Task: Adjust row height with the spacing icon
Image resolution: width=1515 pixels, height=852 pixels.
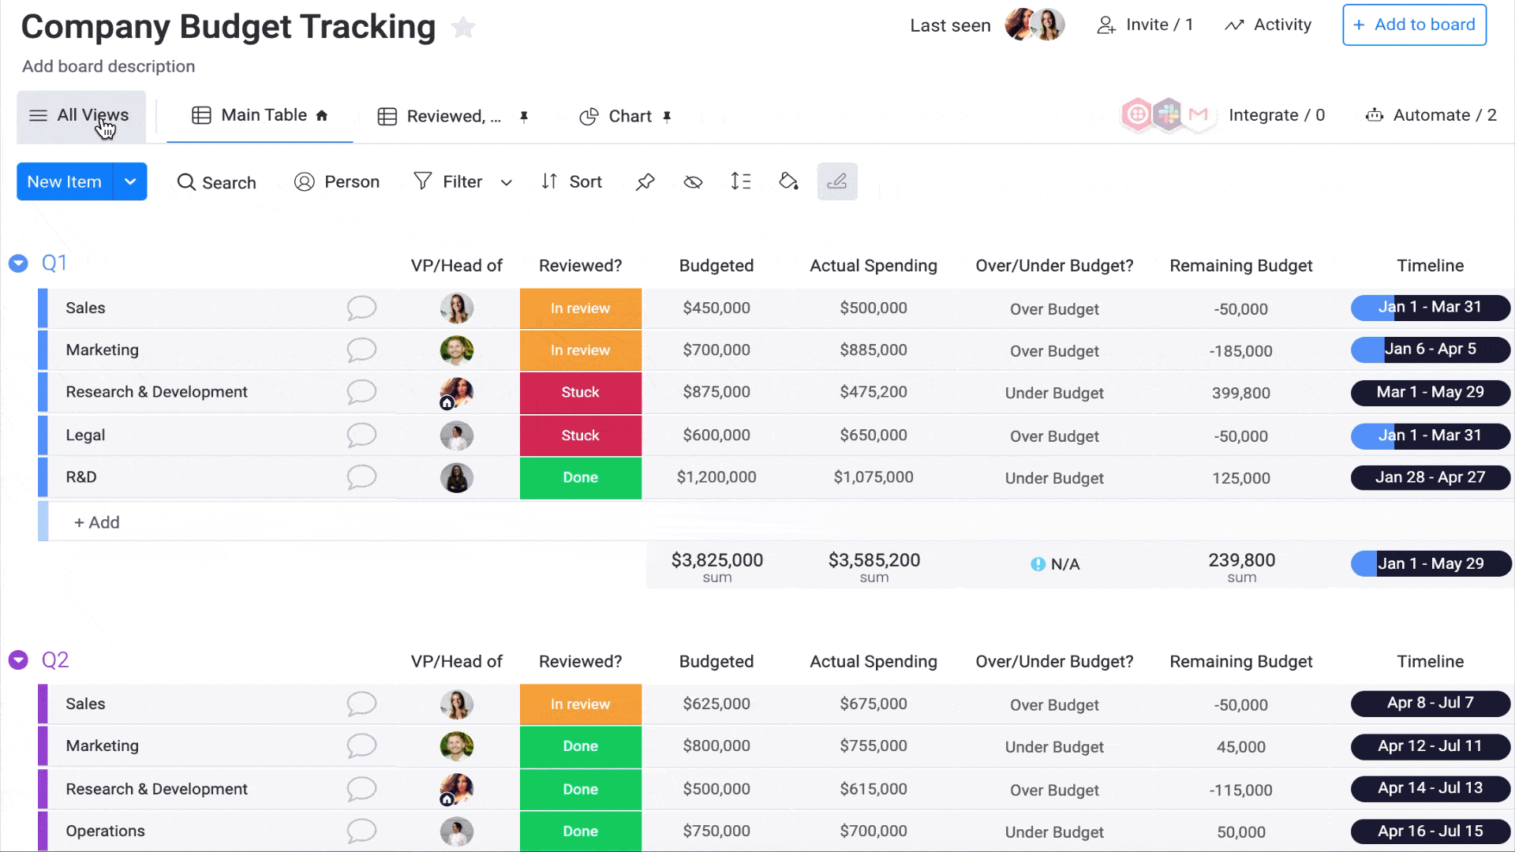Action: pos(741,181)
